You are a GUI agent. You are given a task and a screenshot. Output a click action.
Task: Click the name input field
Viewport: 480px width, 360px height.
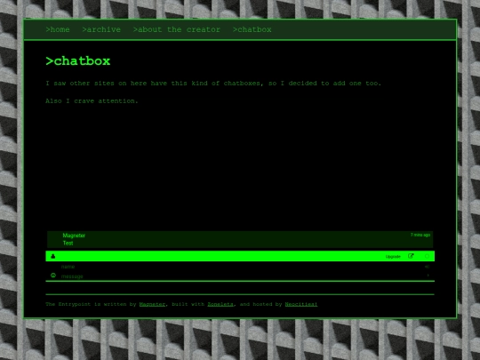[240, 267]
